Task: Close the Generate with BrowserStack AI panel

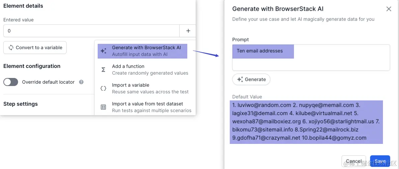Action: click(x=389, y=9)
